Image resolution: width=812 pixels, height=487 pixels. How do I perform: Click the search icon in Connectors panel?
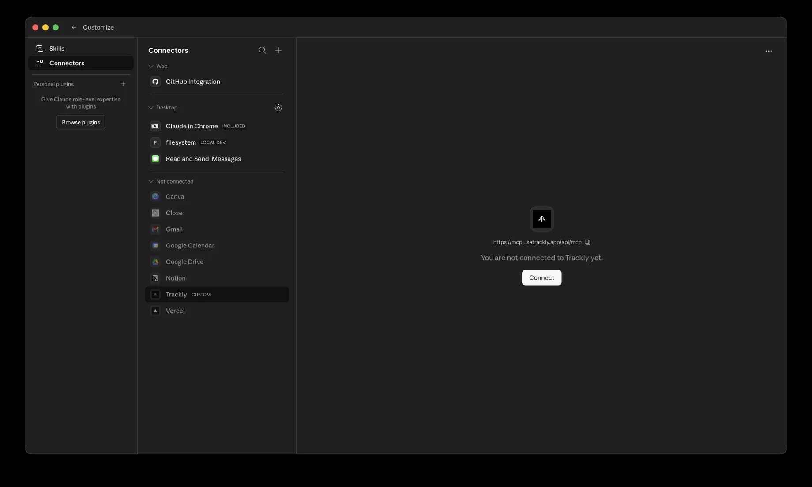click(263, 50)
